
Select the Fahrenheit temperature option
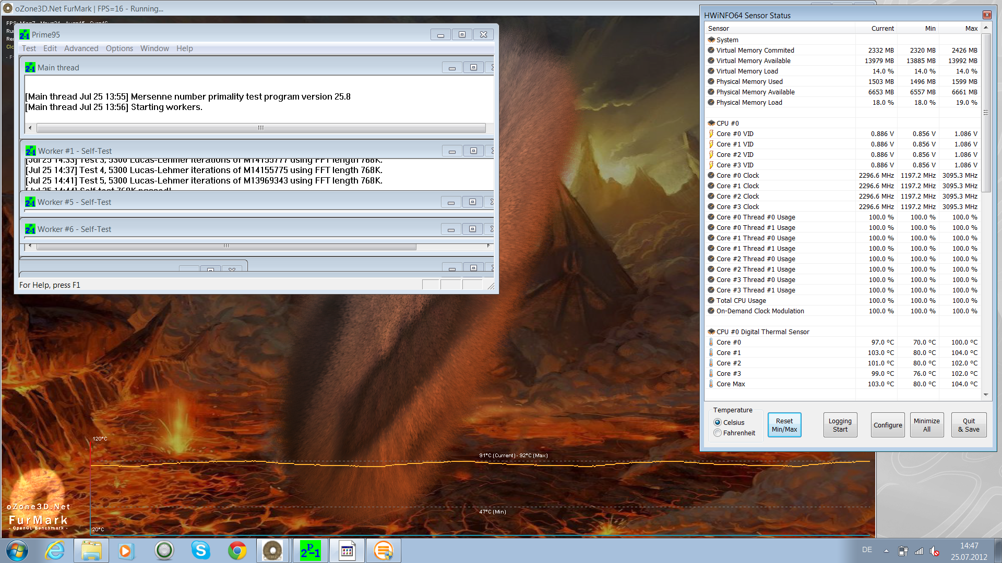(x=718, y=433)
